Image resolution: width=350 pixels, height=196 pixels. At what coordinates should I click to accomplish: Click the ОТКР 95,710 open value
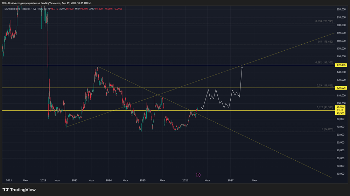tap(51, 9)
